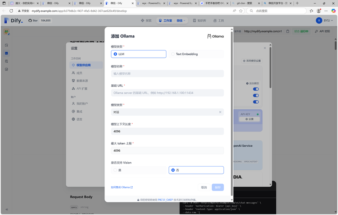
Task: Click the API 密钥 button
Action: click(322, 31)
